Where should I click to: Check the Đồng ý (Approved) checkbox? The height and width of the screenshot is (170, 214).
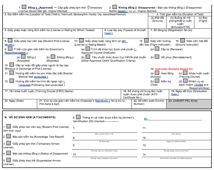tap(24, 7)
